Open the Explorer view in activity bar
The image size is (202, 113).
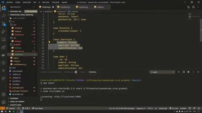pos(3,8)
